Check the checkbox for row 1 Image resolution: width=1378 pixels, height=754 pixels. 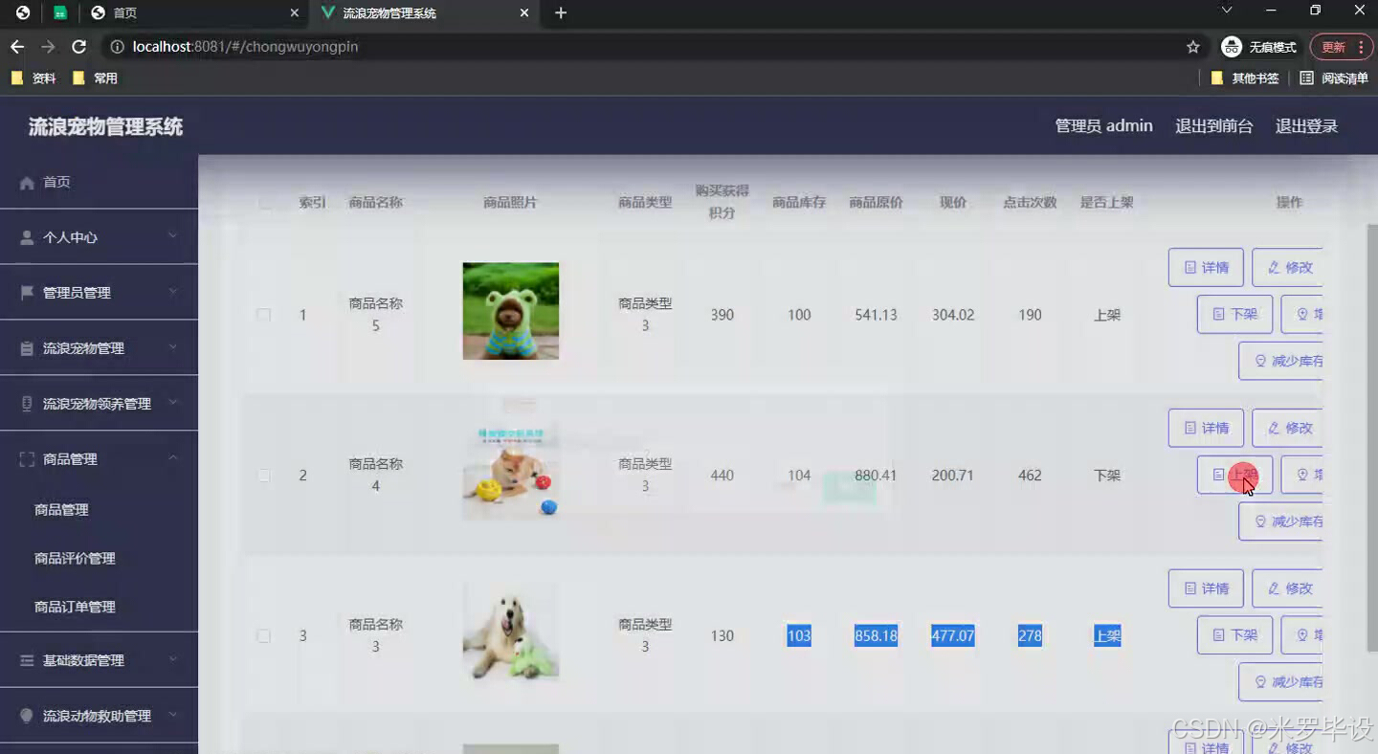coord(264,315)
